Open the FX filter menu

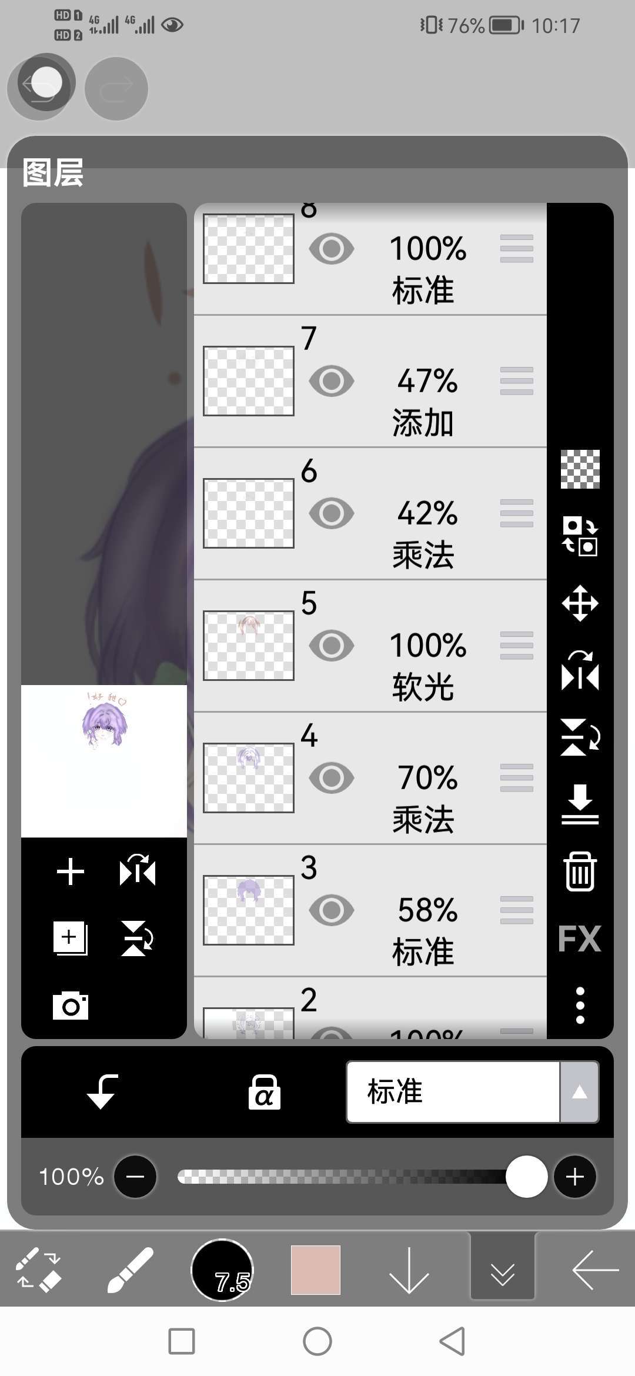coord(580,939)
